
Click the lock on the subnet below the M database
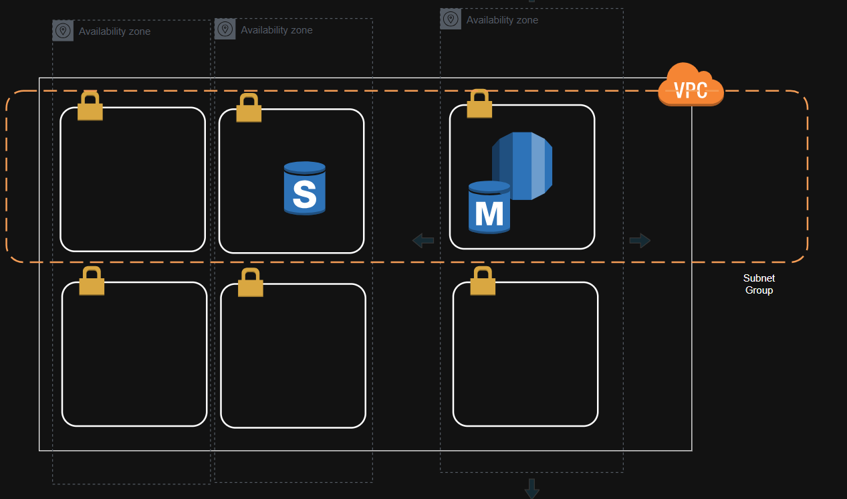483,281
